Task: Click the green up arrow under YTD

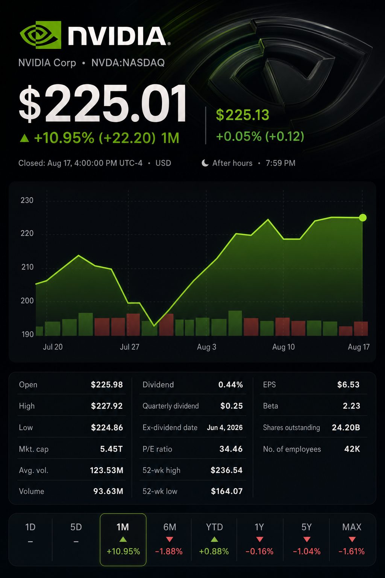Action: coord(214,539)
